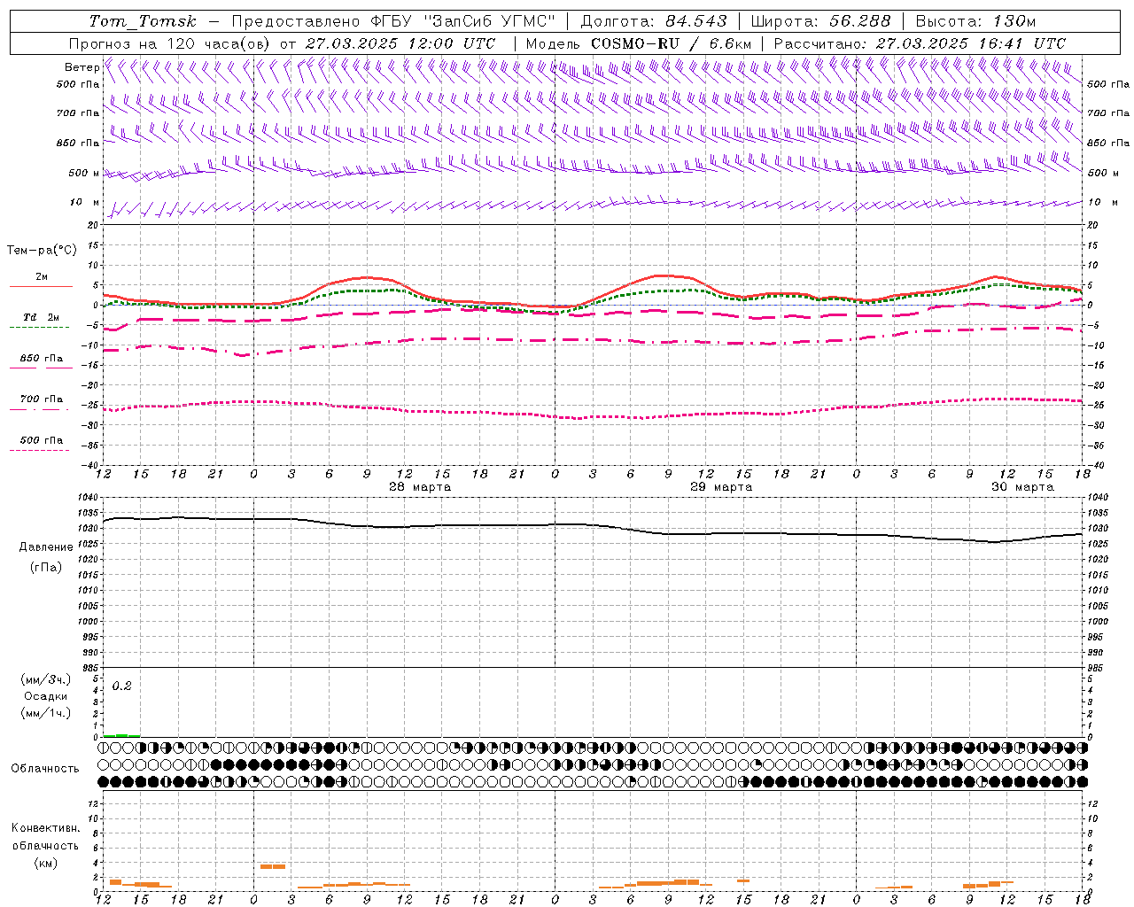Click the Высота: 130м header entry
This screenshot has width=1134, height=907.
[975, 21]
